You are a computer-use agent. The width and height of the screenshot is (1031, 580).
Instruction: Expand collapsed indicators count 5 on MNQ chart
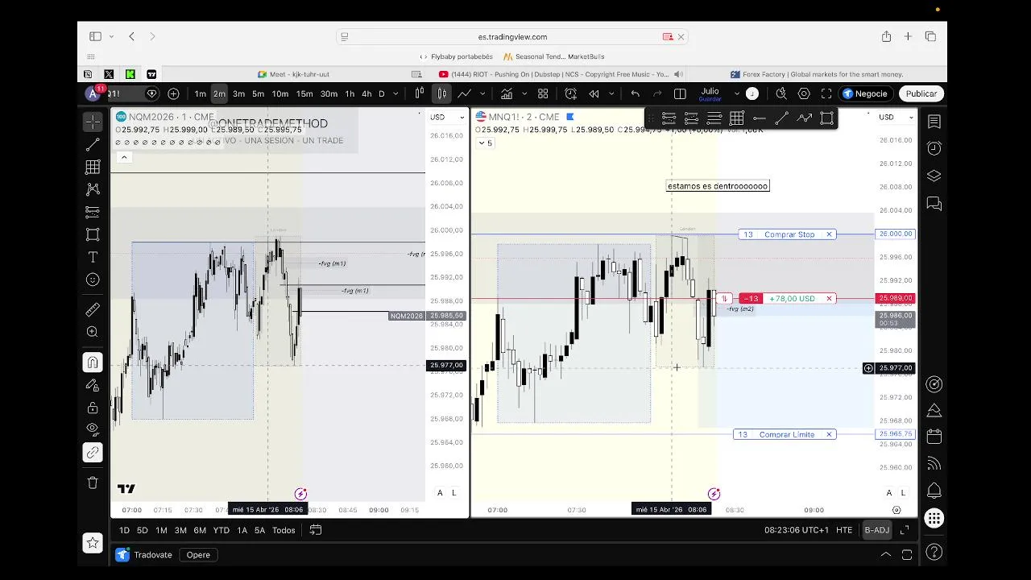pyautogui.click(x=485, y=143)
